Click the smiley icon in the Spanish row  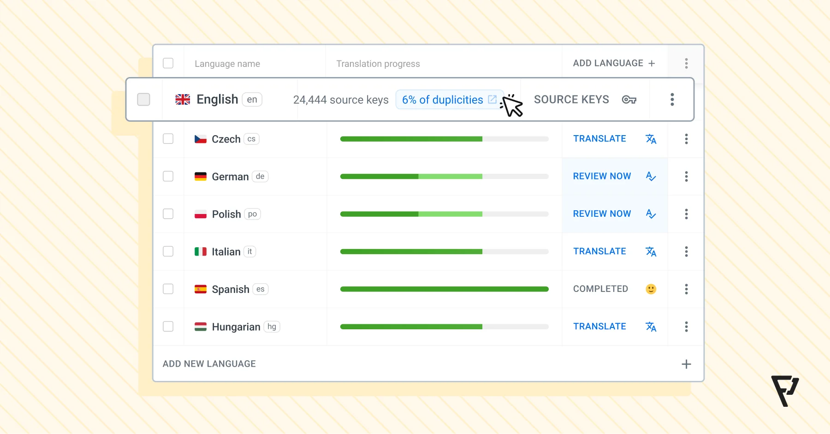(651, 289)
